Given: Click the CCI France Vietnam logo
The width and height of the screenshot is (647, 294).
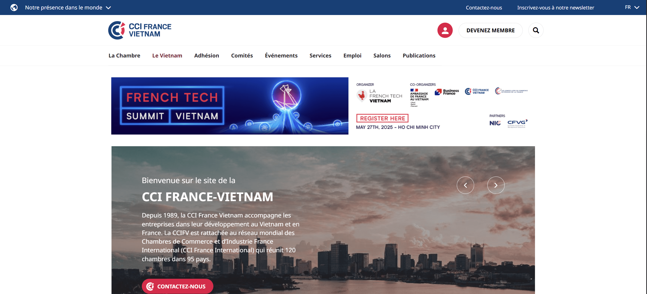Looking at the screenshot, I should [x=140, y=30].
